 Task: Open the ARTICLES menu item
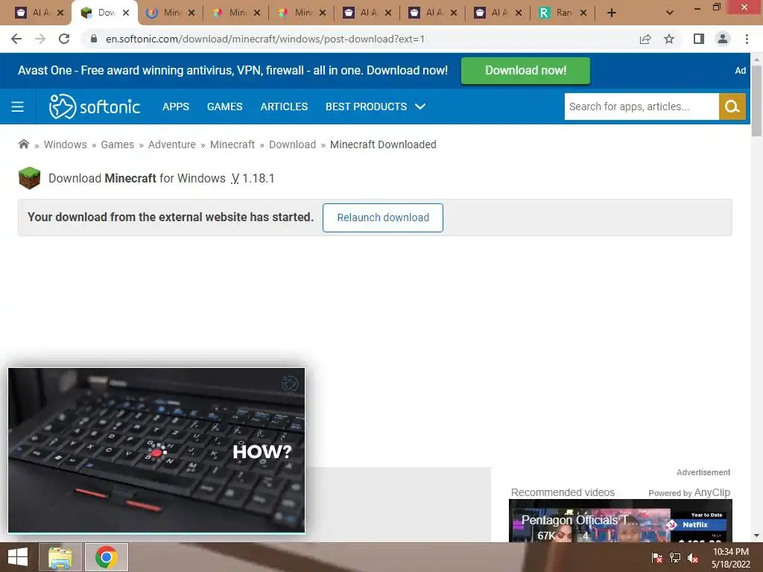pyautogui.click(x=284, y=107)
